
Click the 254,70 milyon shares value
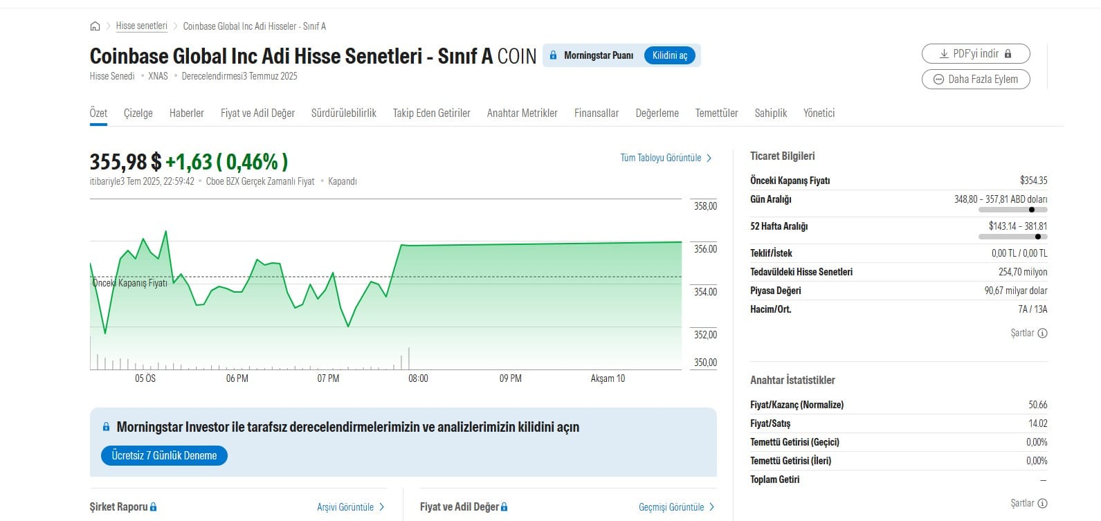pyautogui.click(x=1023, y=272)
